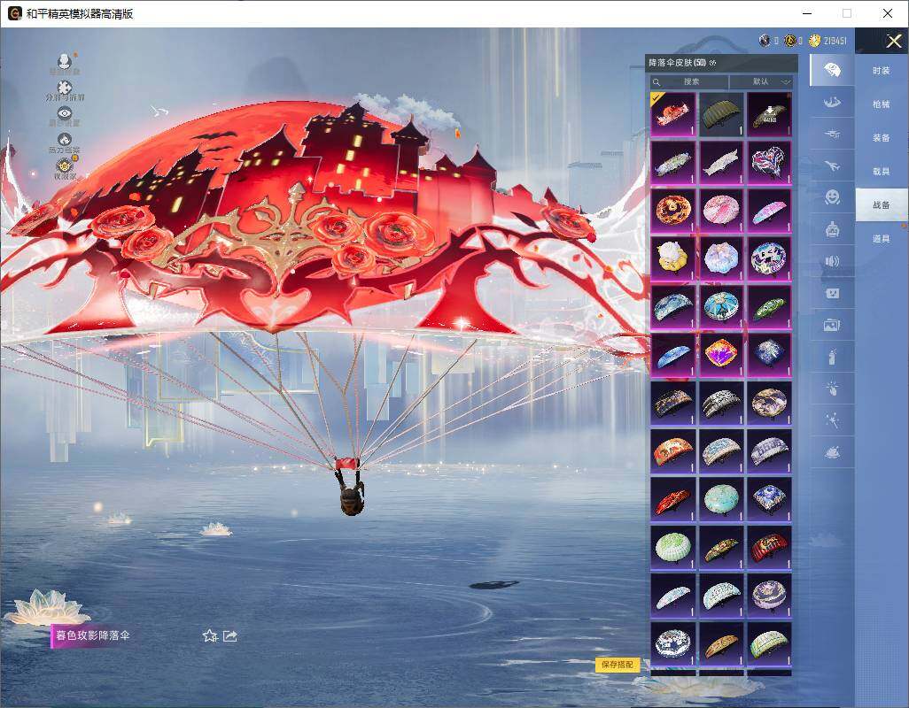Switch to the 枪械 tab
Viewport: 909px width, 708px height.
[x=882, y=104]
